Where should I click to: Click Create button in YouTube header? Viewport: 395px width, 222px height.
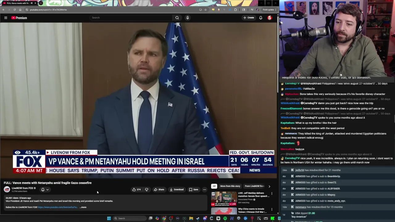[249, 18]
